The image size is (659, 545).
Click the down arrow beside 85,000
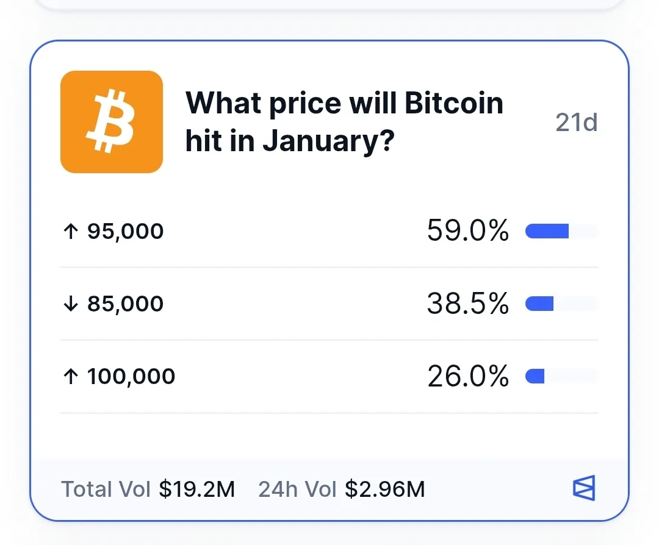71,304
